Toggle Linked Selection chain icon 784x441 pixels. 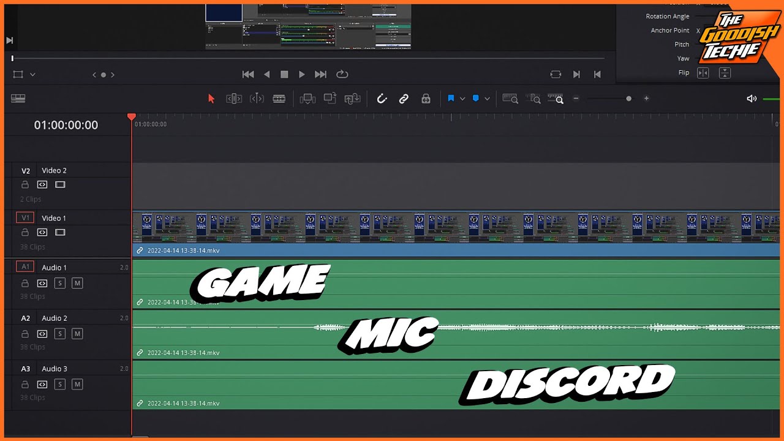tap(404, 99)
